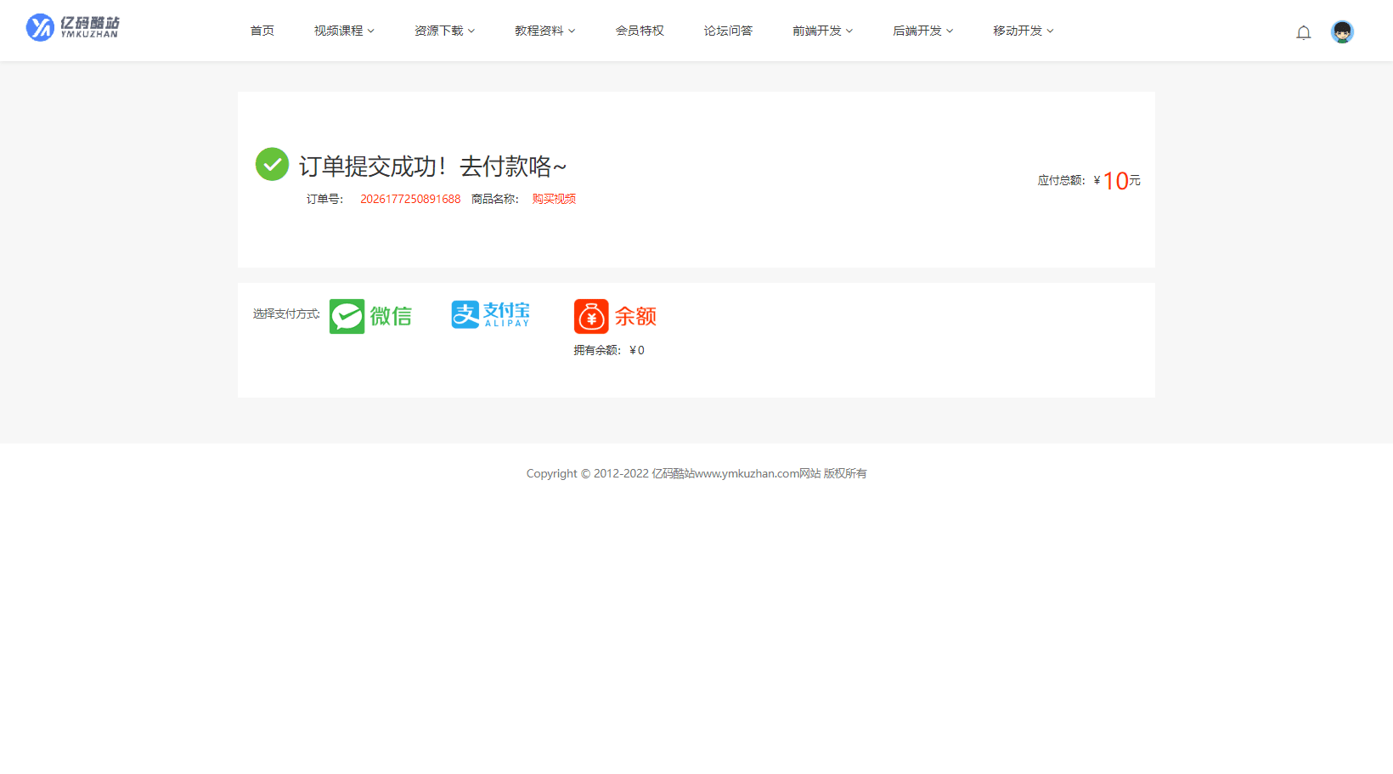Click the 拥有余额 ¥0 balance text
Viewport: 1393px width, 774px height.
(609, 349)
